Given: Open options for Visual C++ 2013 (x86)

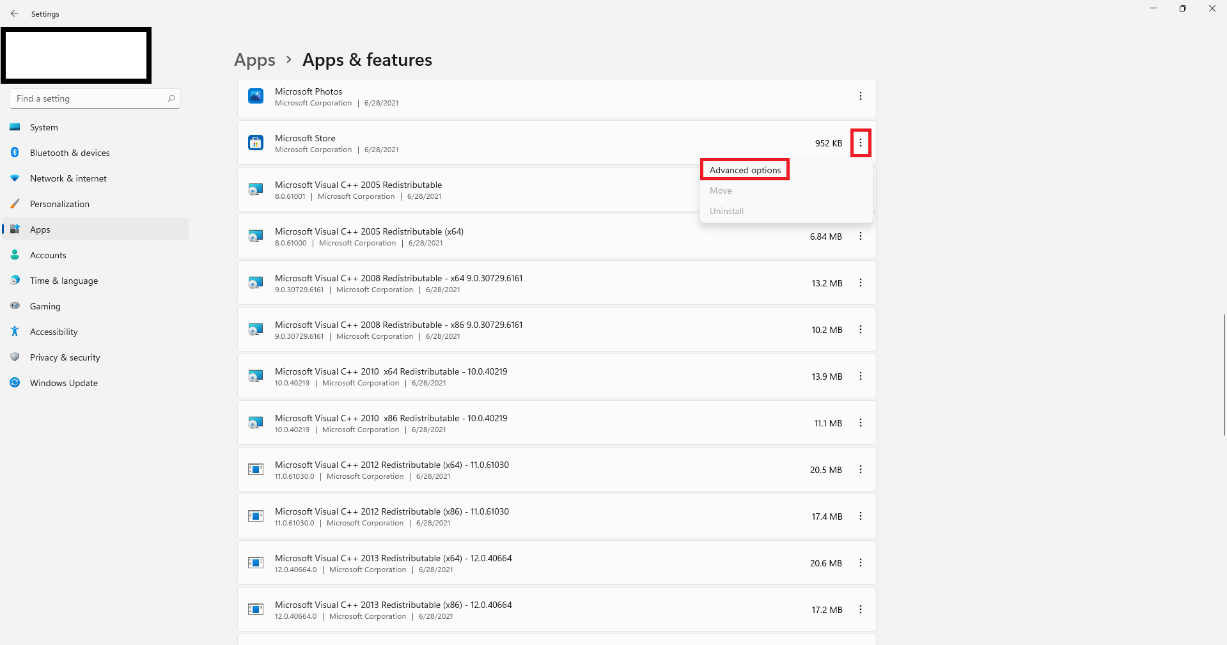Looking at the screenshot, I should click(861, 609).
